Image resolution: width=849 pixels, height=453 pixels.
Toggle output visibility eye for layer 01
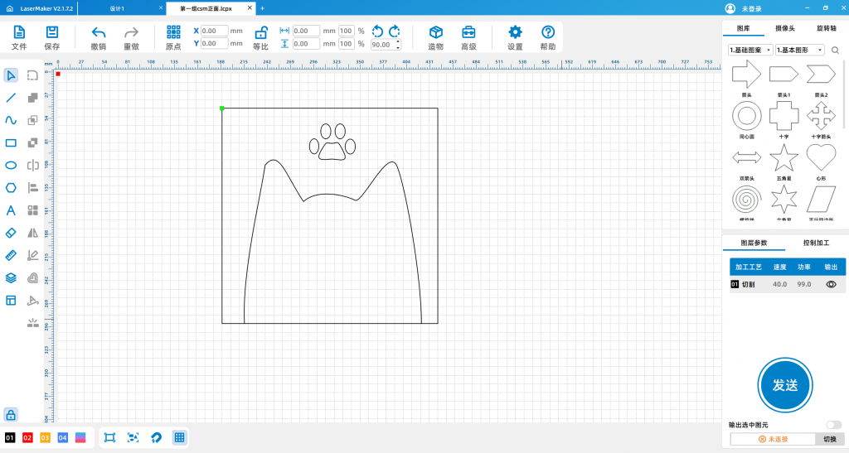(831, 284)
